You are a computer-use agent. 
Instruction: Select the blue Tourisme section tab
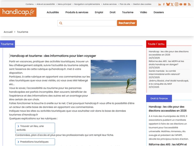click(x=7, y=44)
